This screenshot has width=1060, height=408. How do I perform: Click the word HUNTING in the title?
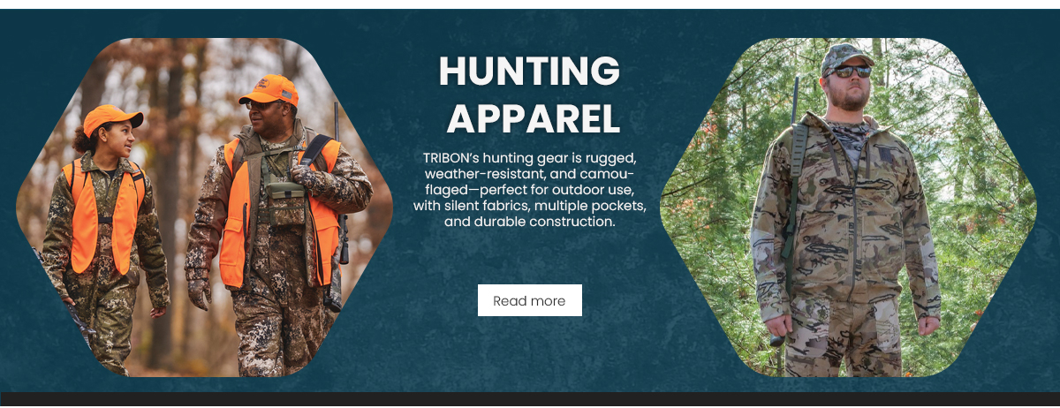529,72
